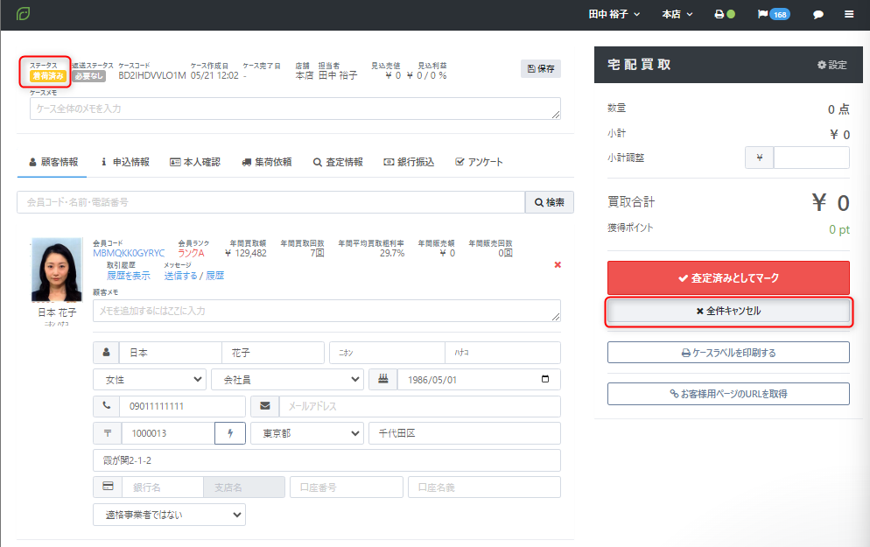Screen dimensions: 870x547
Task: Click the postal mark icon beside zip code
Action: pos(108,433)
